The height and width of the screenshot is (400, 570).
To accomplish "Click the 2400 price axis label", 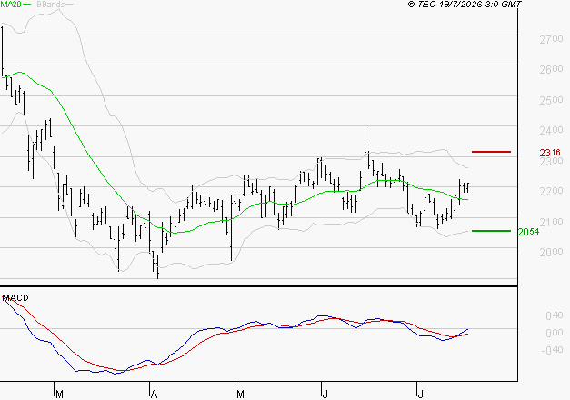I will (551, 130).
